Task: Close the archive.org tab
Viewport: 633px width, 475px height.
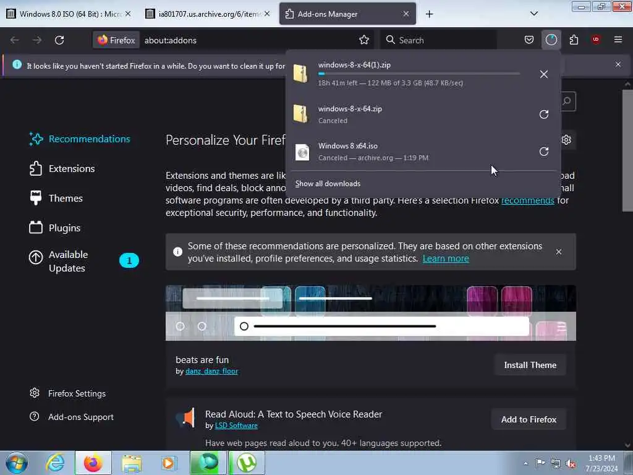Action: tap(267, 14)
